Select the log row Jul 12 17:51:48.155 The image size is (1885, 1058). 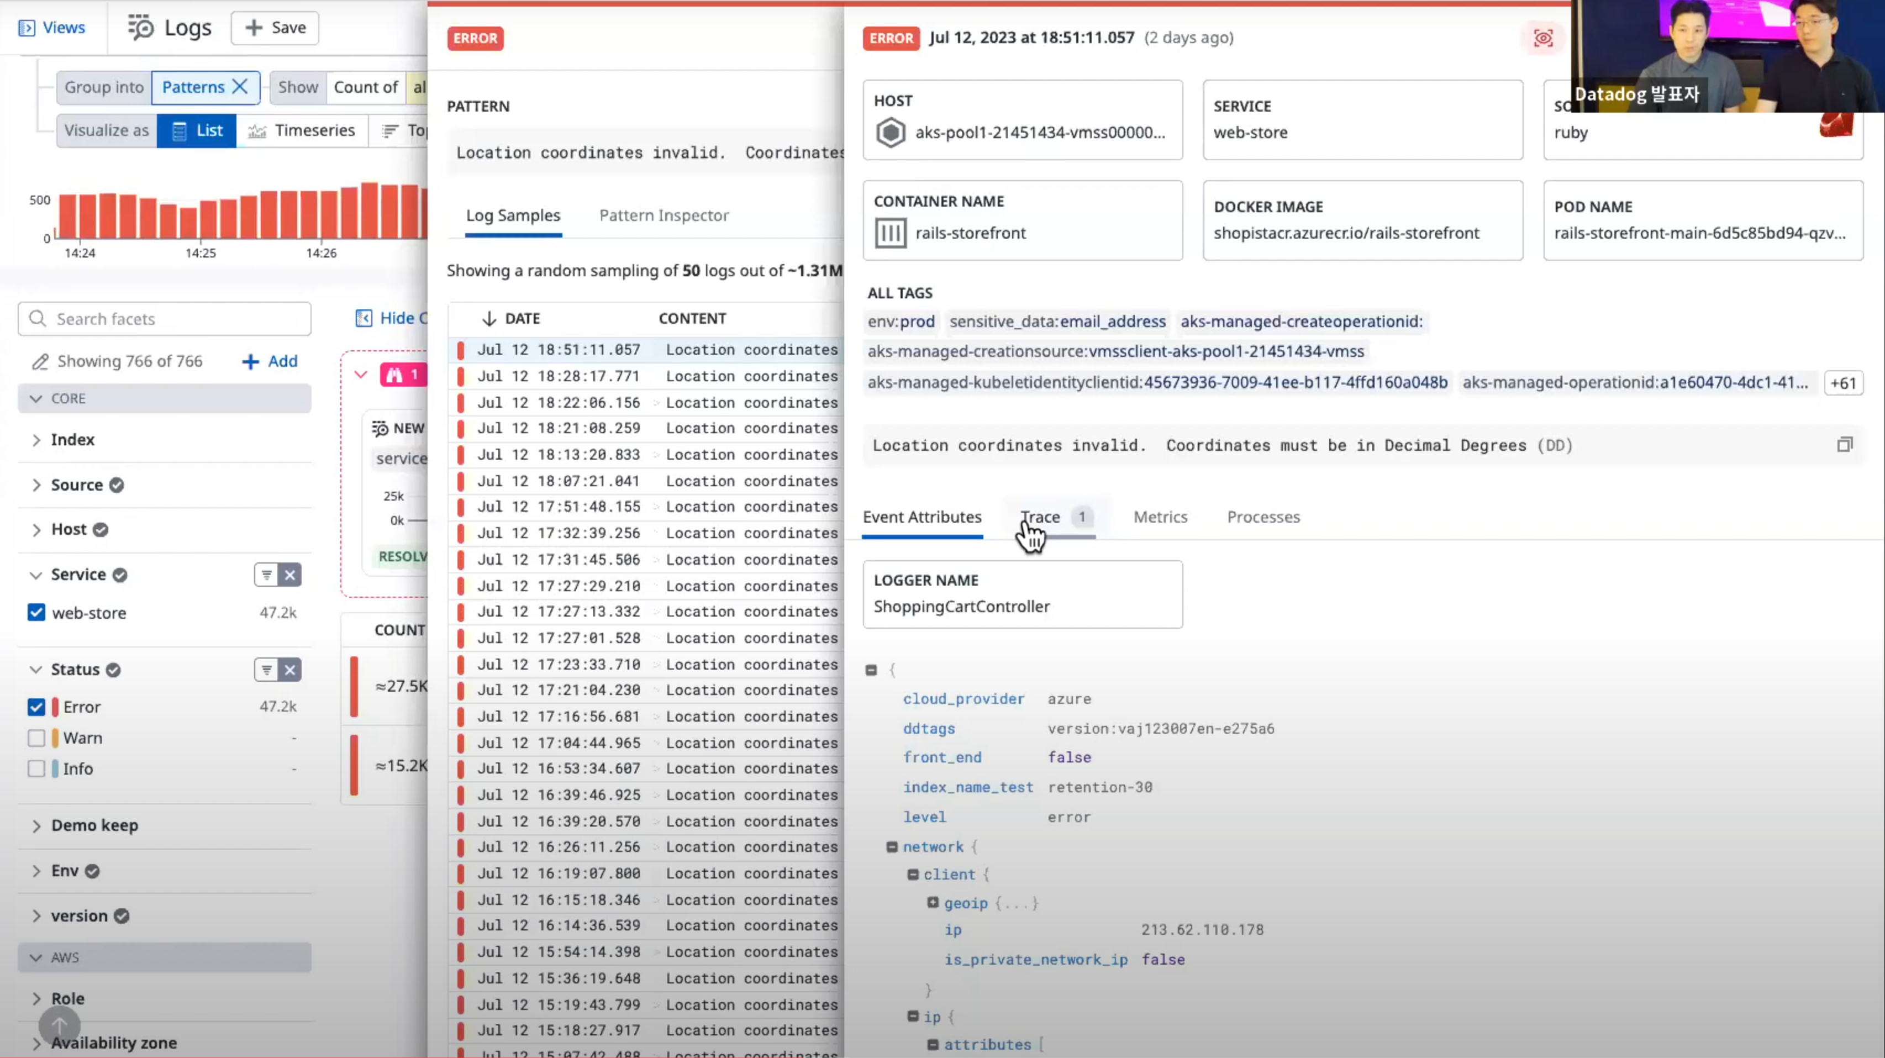(x=645, y=507)
